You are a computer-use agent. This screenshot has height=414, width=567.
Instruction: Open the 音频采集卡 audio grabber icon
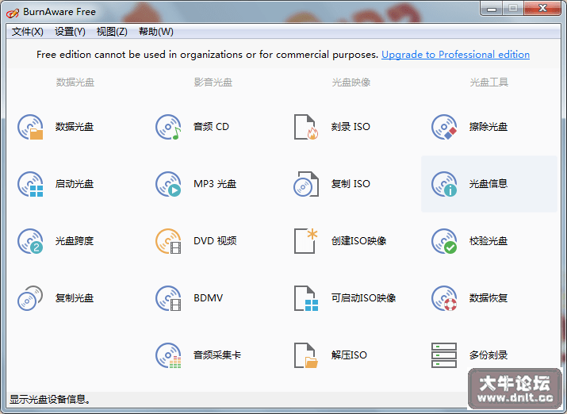(168, 355)
